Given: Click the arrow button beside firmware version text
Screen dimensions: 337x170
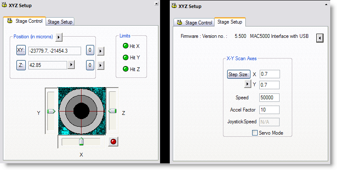Looking at the screenshot, I should pos(320,38).
